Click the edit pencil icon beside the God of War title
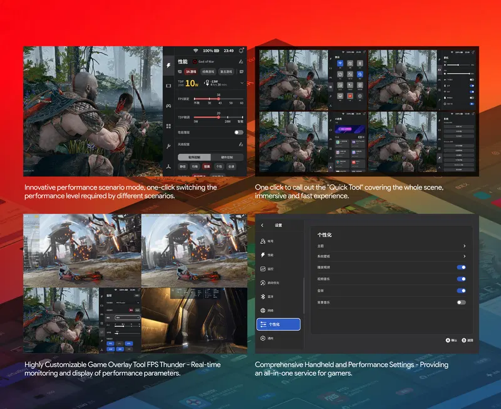This screenshot has width=501, height=409. coord(240,61)
